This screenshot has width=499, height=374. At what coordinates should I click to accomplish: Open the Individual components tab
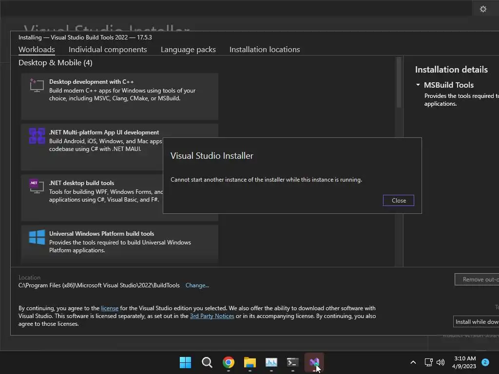coord(108,50)
